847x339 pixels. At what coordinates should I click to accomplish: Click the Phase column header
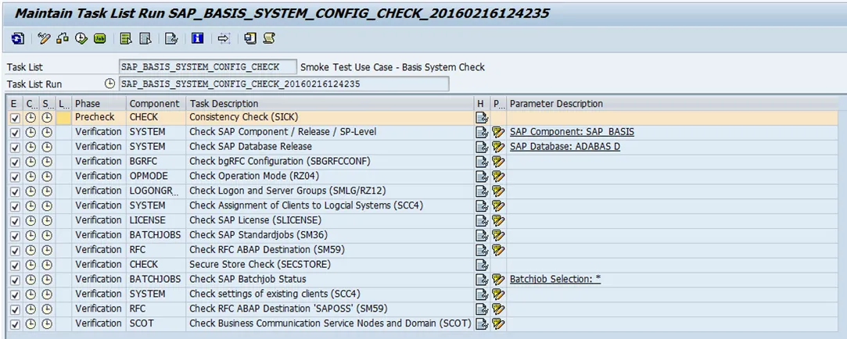88,103
